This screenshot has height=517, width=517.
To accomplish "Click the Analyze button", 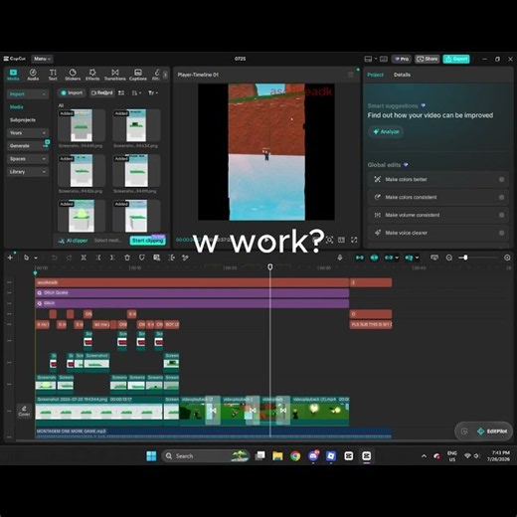I will tap(386, 132).
